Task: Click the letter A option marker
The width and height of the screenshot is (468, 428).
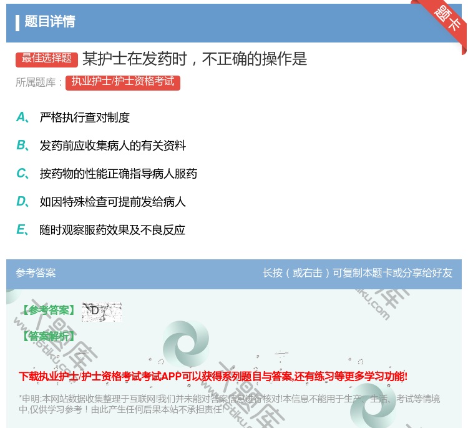Action: click(x=22, y=117)
